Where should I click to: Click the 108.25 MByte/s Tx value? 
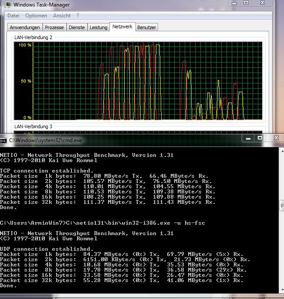(x=114, y=197)
